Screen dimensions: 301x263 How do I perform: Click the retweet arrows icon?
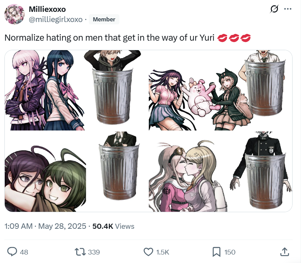(80, 252)
